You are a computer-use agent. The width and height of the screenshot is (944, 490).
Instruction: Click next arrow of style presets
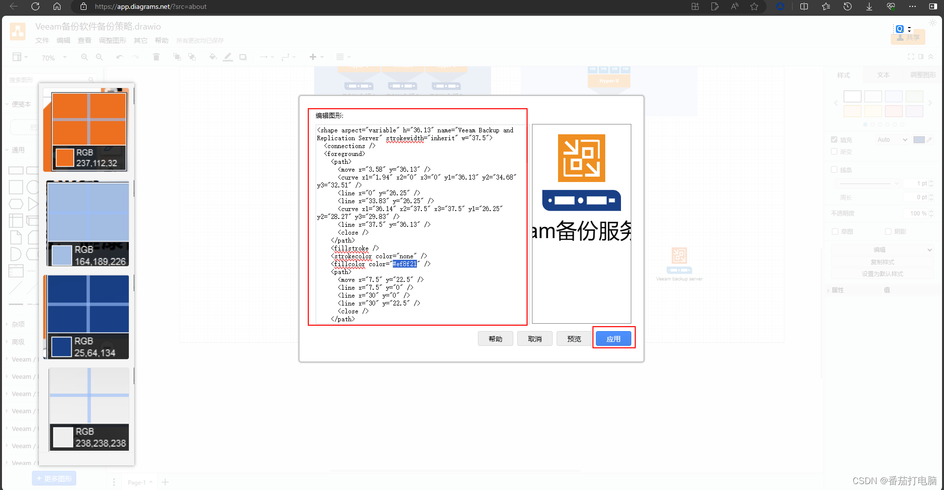click(930, 103)
